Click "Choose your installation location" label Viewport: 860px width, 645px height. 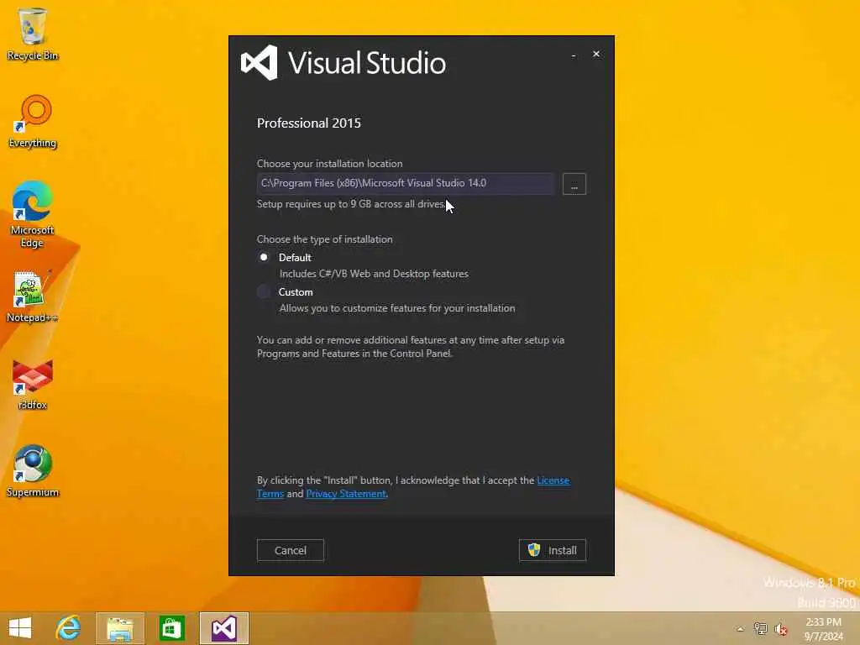[329, 164]
